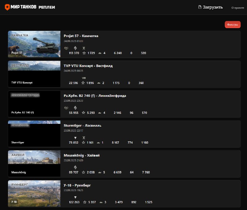247x210 pixels.
Task: Click the striped mastery badge in Mauskönig row
Action: click(75, 167)
